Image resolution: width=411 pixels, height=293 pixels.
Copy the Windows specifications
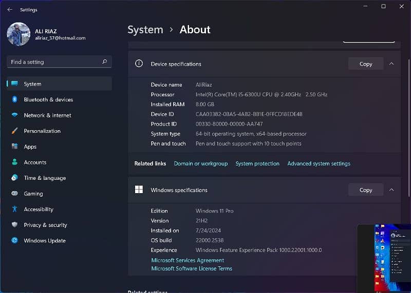[365, 190]
